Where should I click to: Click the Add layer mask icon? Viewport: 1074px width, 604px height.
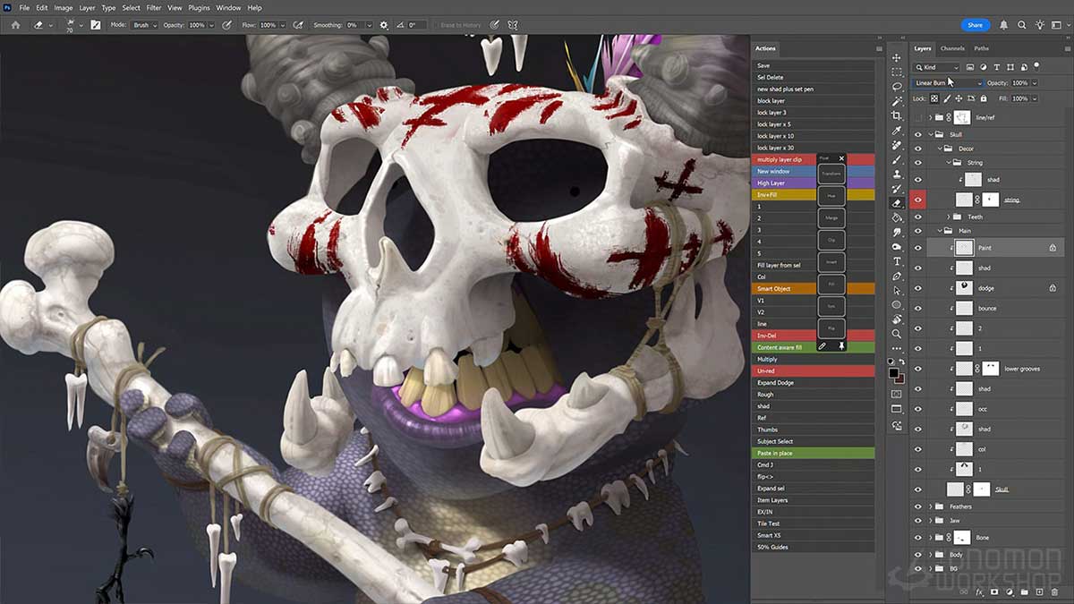pyautogui.click(x=994, y=591)
